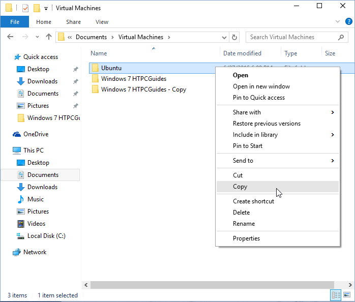Open the Customize Quick Access Toolbar dropdown
Viewport: 355px width, 302px height.
click(x=46, y=8)
